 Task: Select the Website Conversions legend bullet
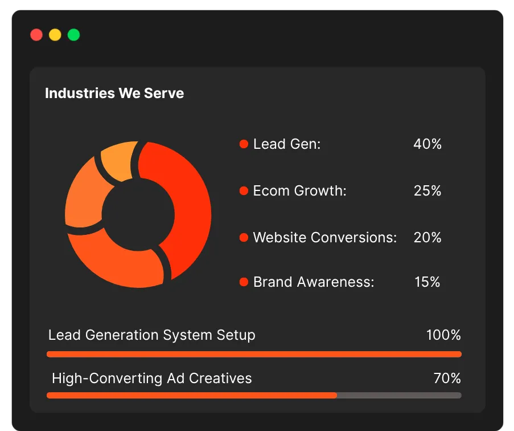point(244,237)
